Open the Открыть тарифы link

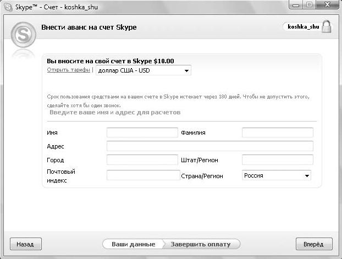coord(68,70)
